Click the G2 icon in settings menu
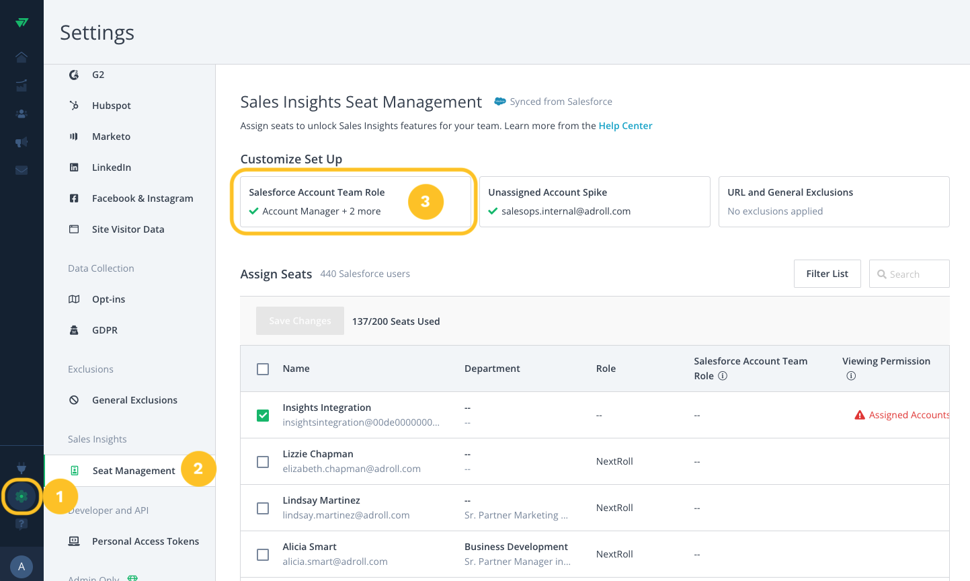The height and width of the screenshot is (581, 970). (x=74, y=75)
